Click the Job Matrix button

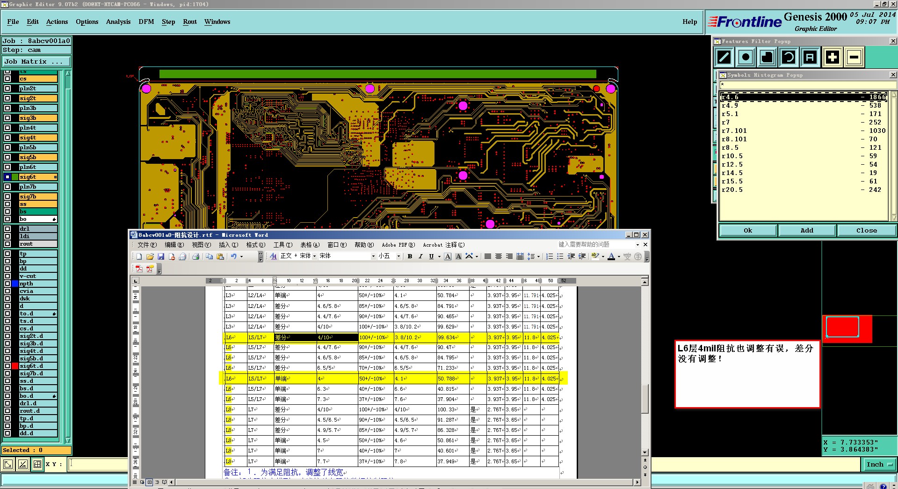tap(36, 61)
